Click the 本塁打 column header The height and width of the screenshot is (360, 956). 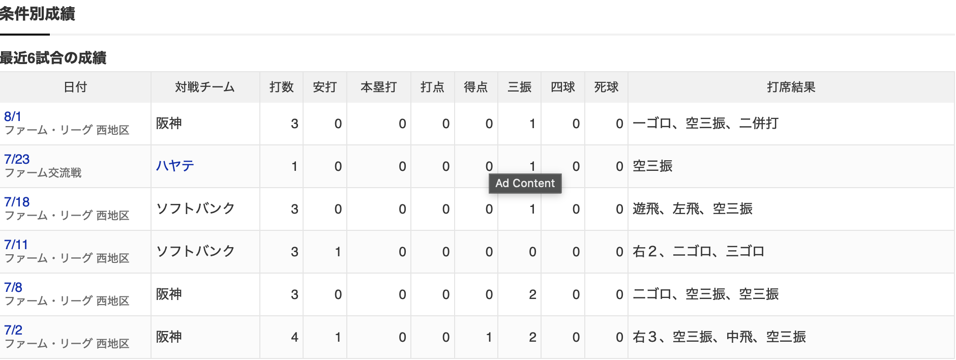coord(379,87)
